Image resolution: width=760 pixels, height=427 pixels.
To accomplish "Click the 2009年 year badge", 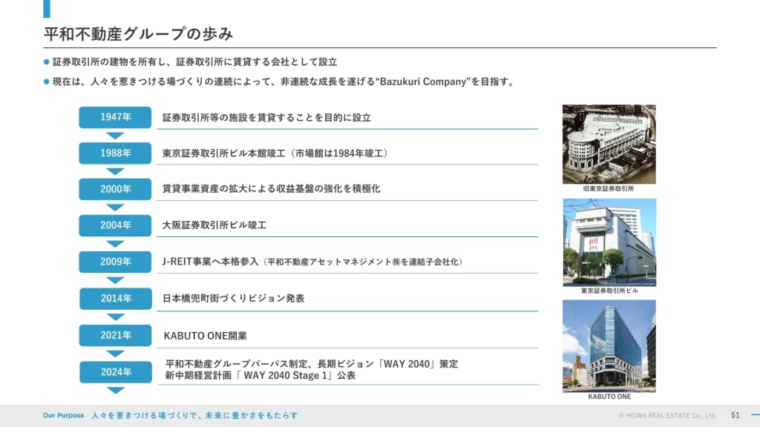I will (x=115, y=262).
